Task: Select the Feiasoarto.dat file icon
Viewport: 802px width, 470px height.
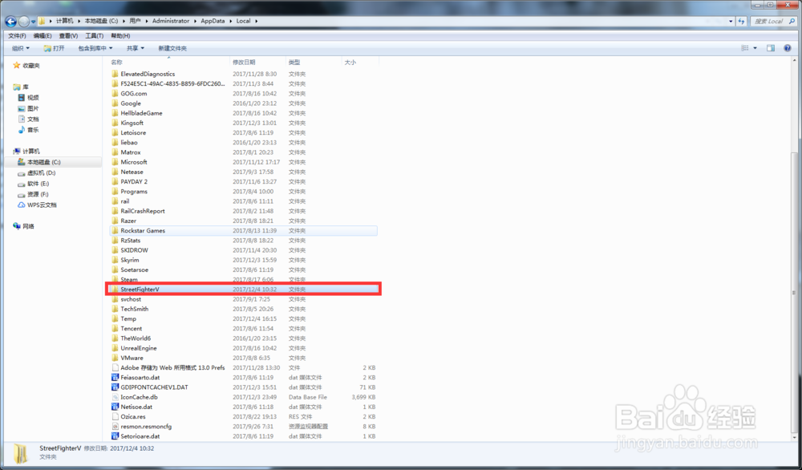Action: coord(115,378)
